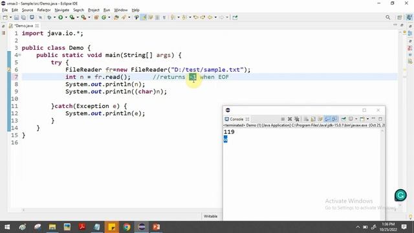Open the Windows Start menu
The height and width of the screenshot is (233, 414).
7,227
